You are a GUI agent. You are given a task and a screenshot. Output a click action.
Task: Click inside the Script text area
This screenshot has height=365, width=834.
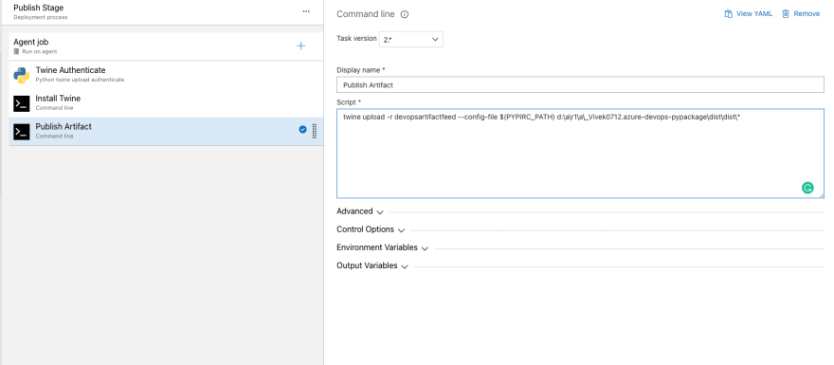[580, 154]
